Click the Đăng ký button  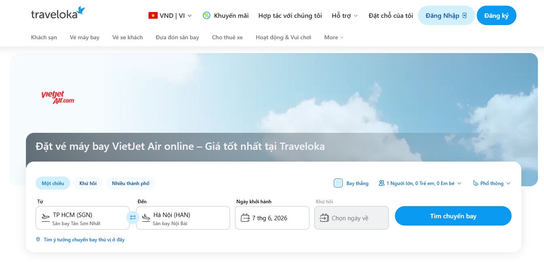(497, 15)
